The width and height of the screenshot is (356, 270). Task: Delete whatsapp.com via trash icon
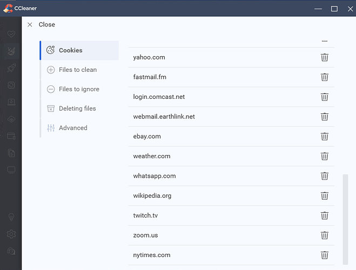324,176
